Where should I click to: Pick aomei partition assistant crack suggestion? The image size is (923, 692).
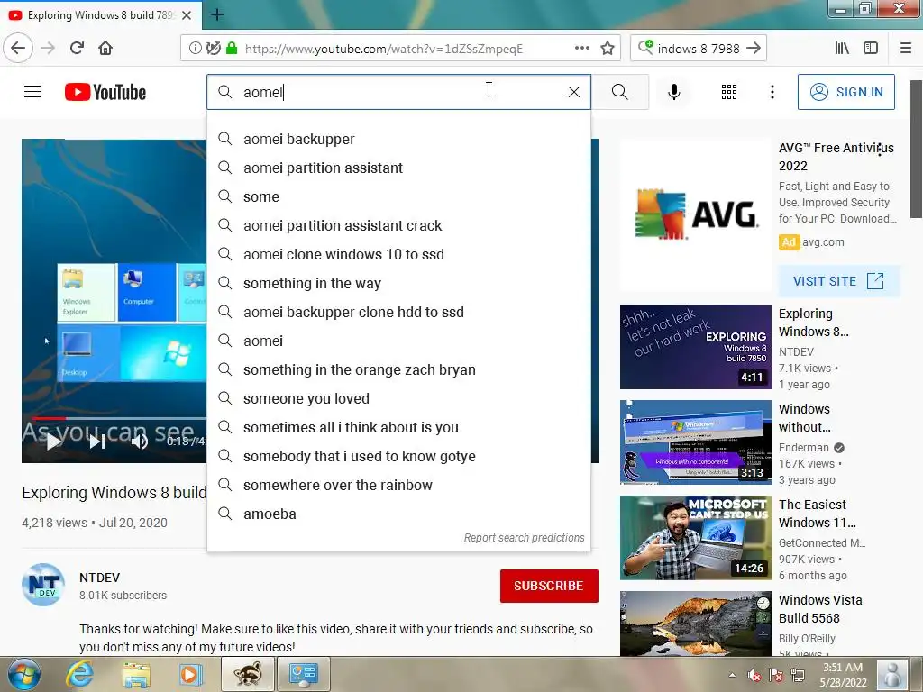point(398,225)
